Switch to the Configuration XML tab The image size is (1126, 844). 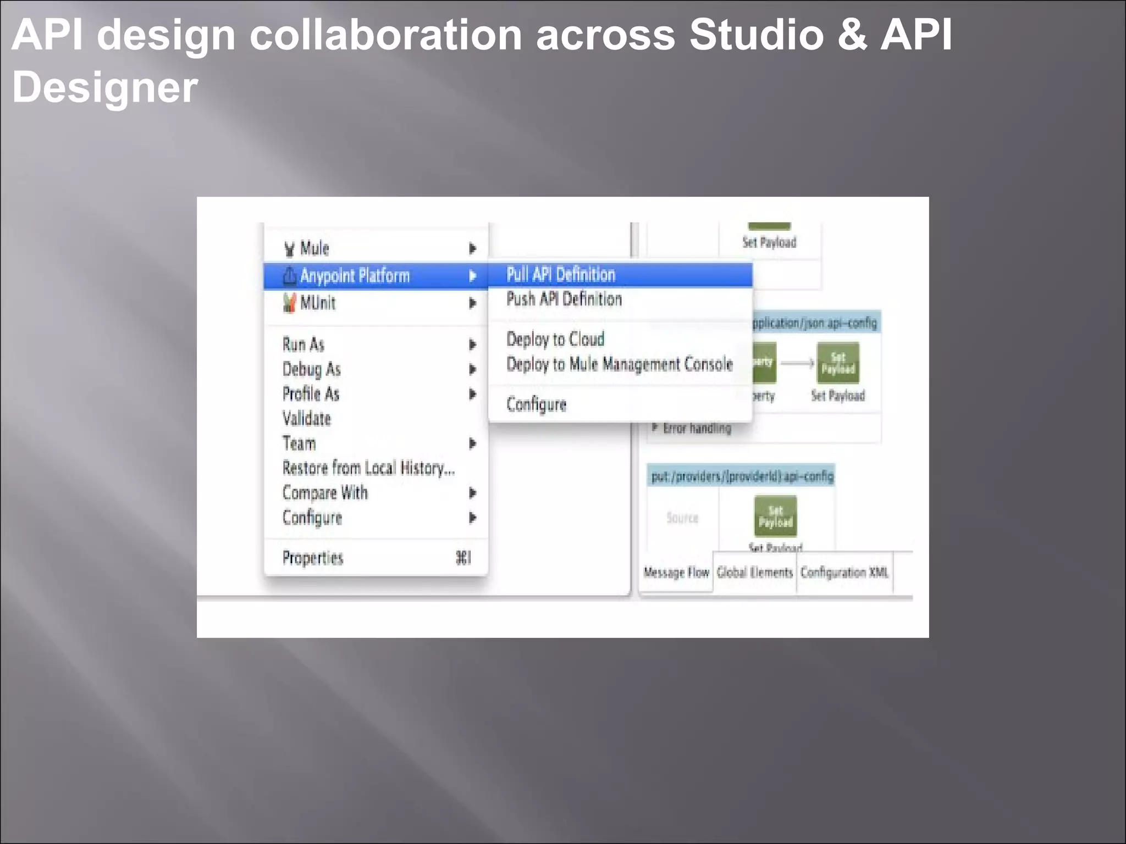(844, 573)
